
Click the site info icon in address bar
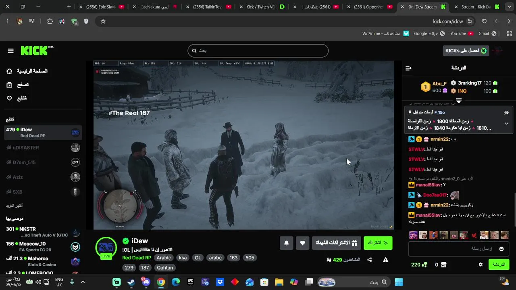470,21
